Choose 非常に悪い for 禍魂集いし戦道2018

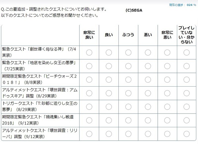[x=167, y=120]
